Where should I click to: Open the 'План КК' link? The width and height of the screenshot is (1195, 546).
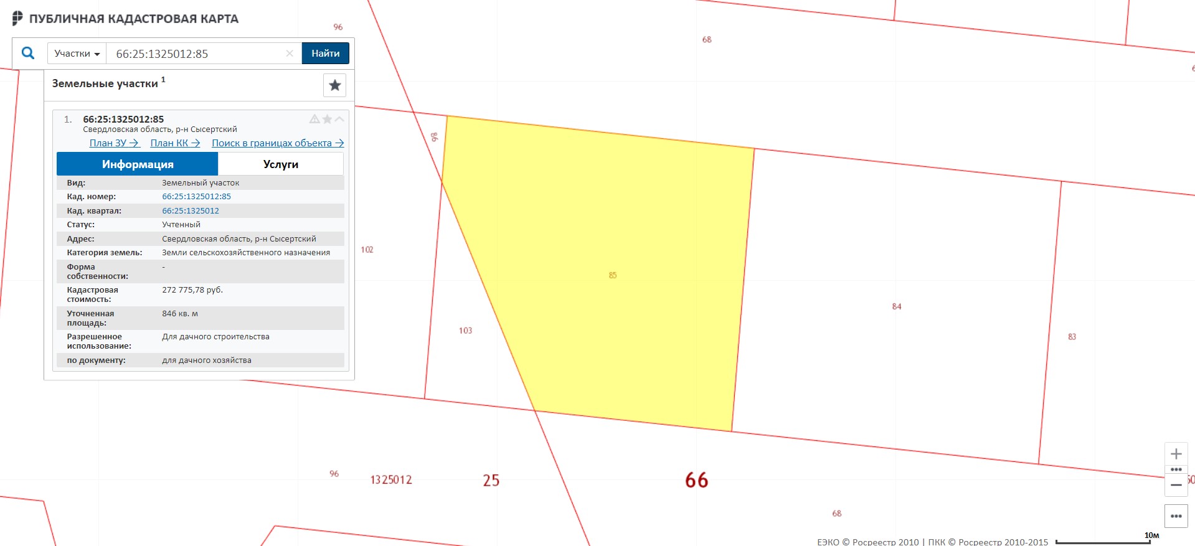click(x=175, y=143)
